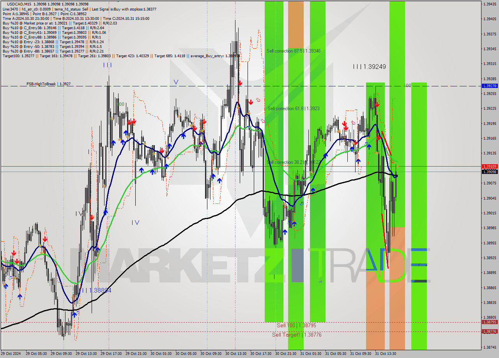The image size is (499, 358).
Task: Click the 1.39098 current price tag
Action: [489, 172]
